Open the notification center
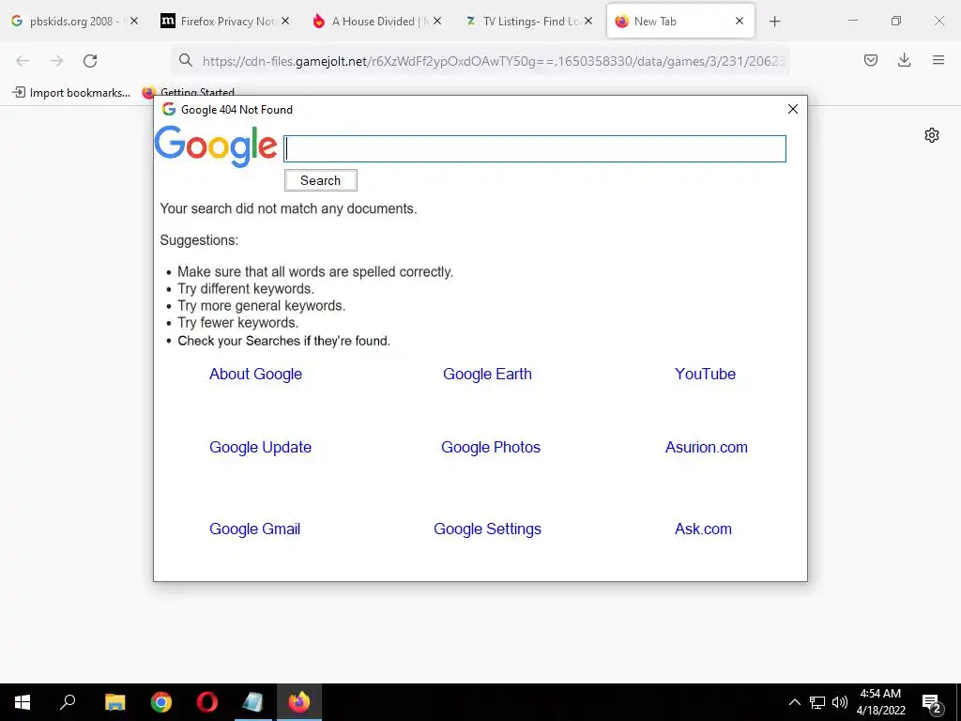 (x=932, y=702)
